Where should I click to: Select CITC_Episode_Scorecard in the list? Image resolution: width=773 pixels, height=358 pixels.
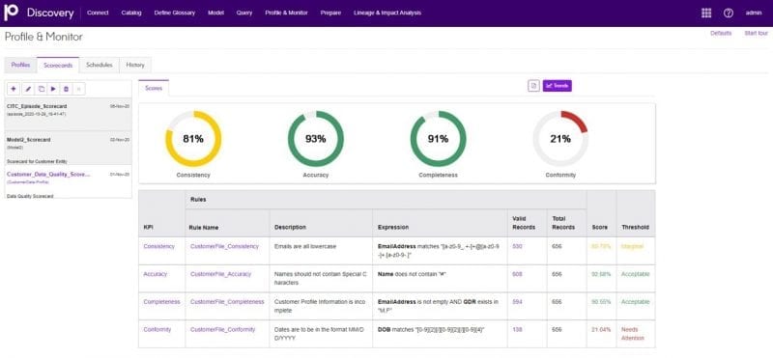(x=68, y=114)
